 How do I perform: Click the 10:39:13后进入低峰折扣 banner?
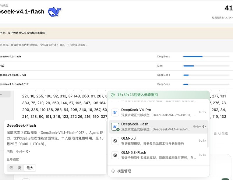[158, 95]
